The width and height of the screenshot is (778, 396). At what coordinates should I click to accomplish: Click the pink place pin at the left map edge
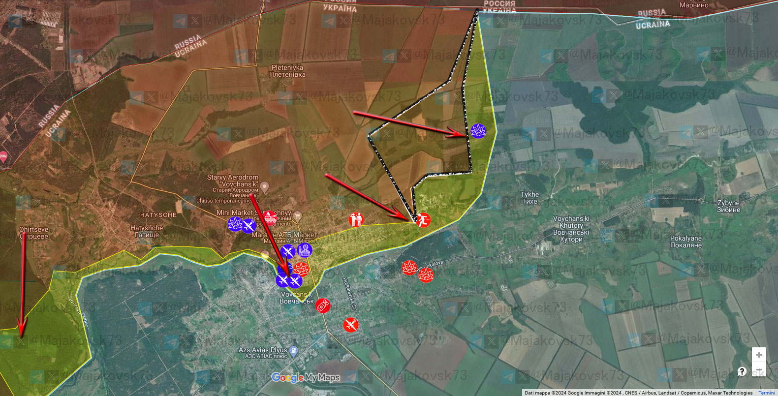(x=3, y=157)
